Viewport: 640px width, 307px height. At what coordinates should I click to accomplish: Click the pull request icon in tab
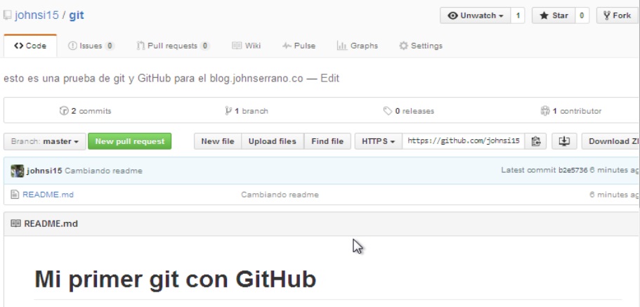click(x=141, y=46)
